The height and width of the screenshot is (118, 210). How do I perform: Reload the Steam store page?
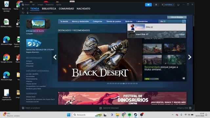click(23, 13)
